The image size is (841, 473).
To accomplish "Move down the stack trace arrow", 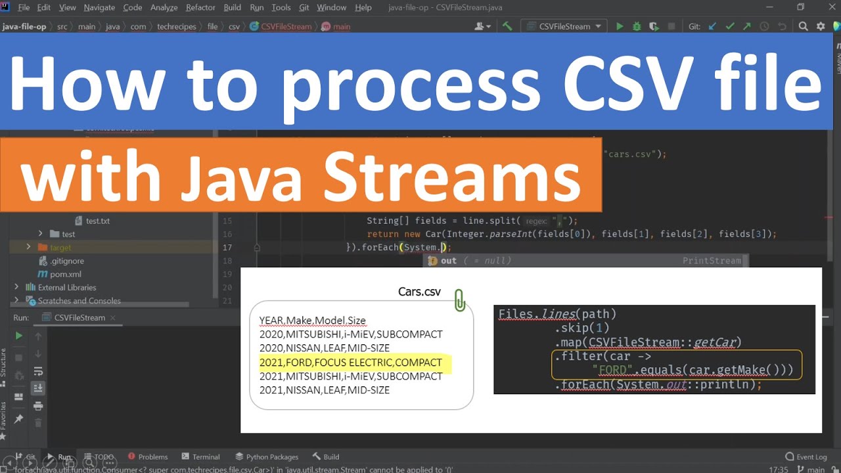I will tap(38, 353).
